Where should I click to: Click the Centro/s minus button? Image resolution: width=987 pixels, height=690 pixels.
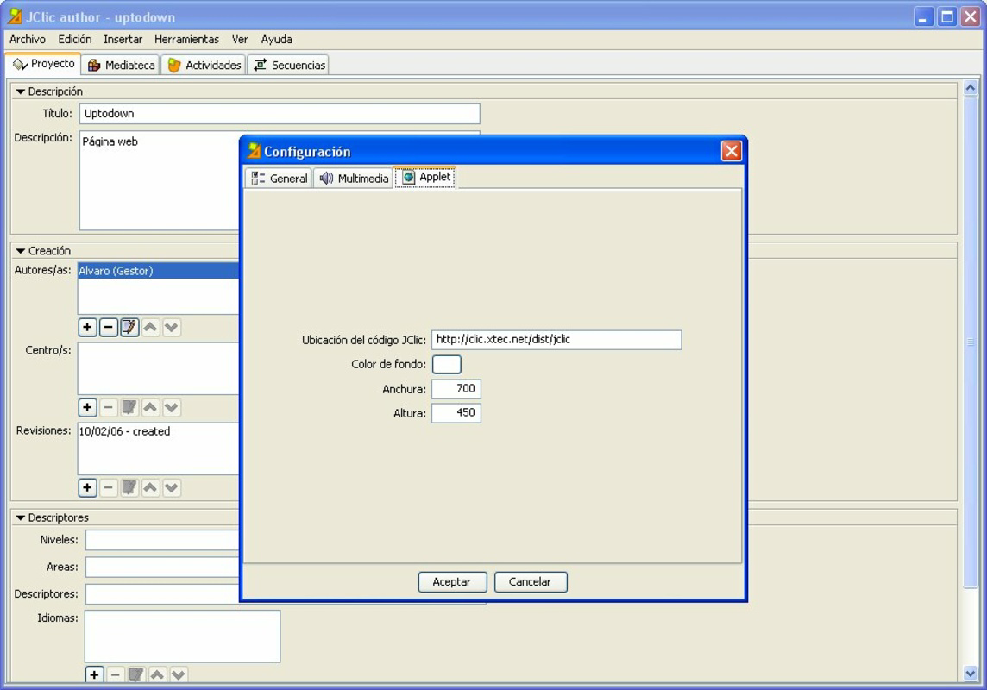point(108,408)
